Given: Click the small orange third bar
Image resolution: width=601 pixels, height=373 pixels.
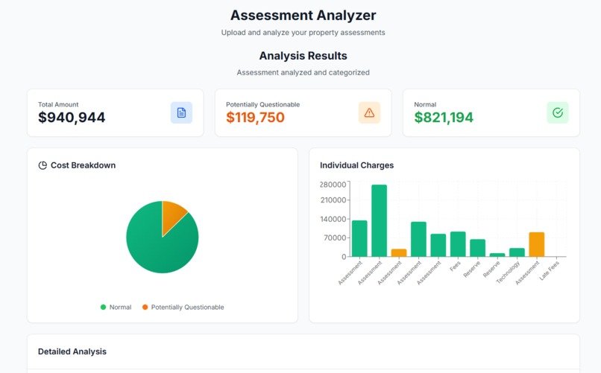Looking at the screenshot, I should (399, 253).
